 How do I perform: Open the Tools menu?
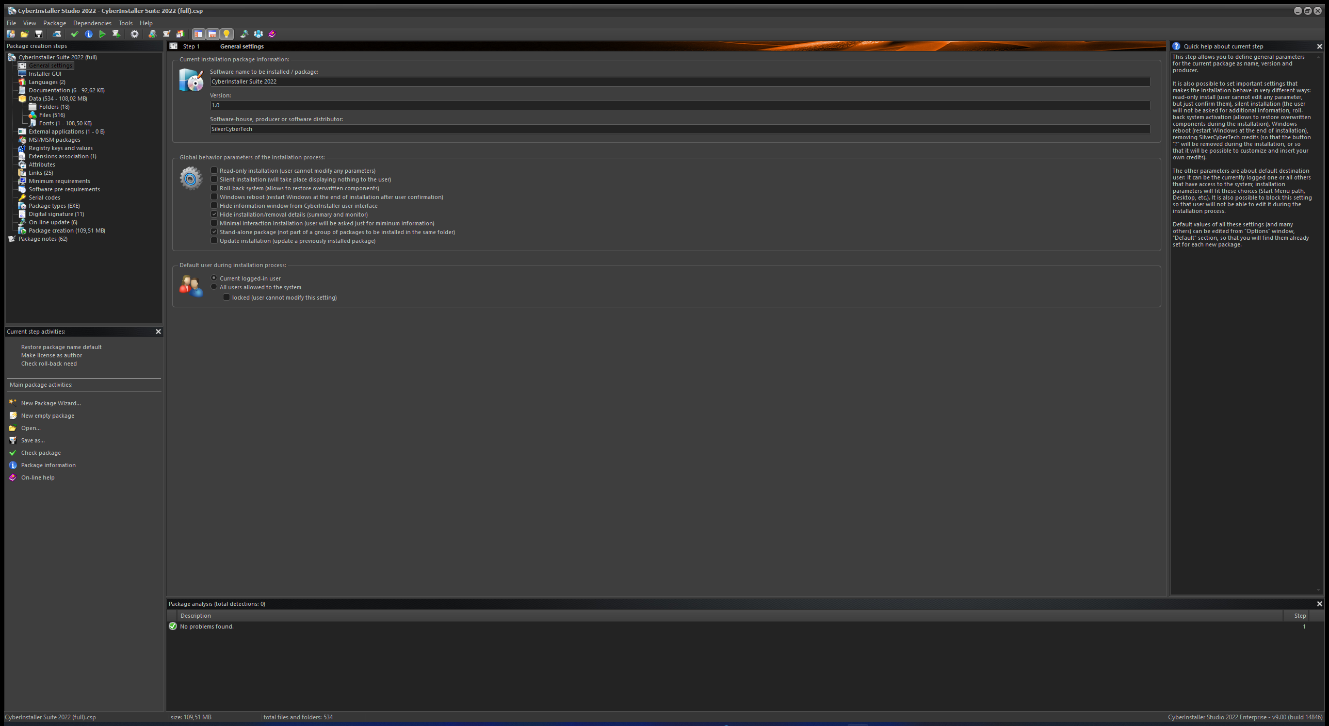[125, 23]
